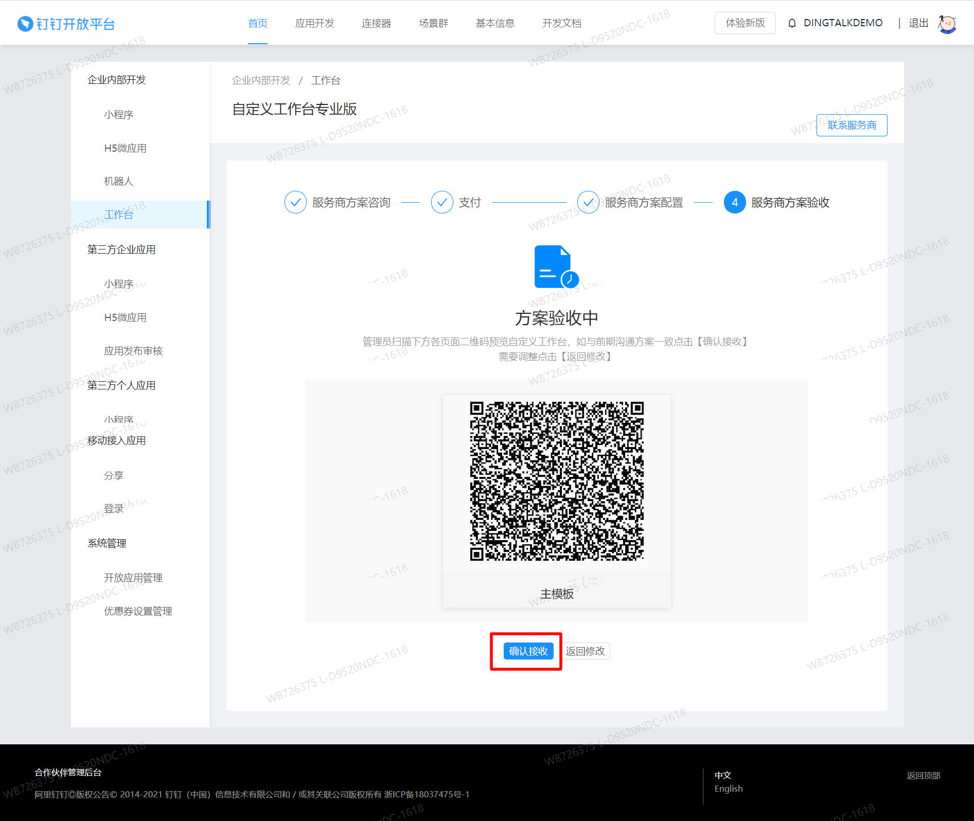Go to 场景群 tab
This screenshot has height=821, width=974.
[434, 23]
